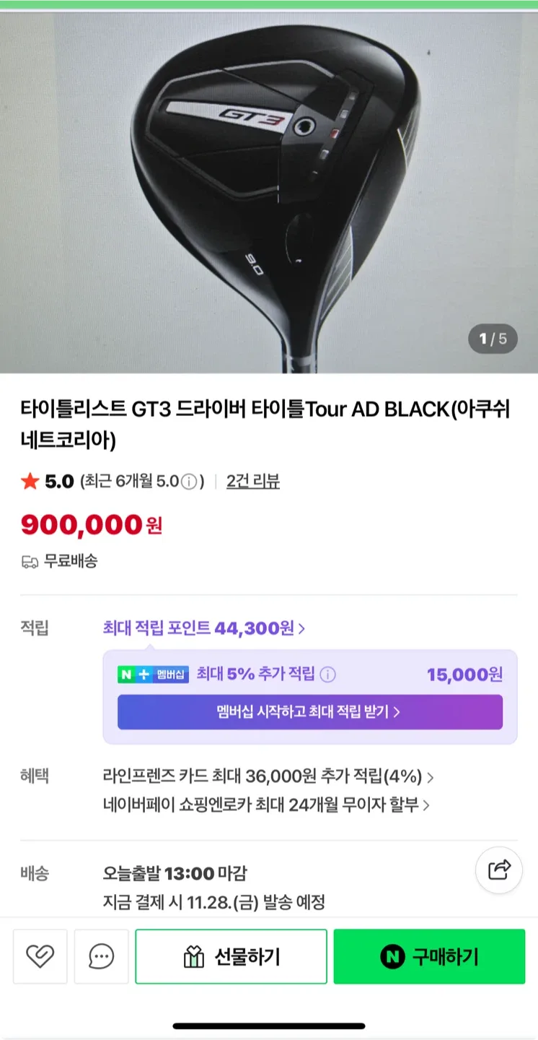Tap the red star rating icon
The width and height of the screenshot is (538, 1040).
(30, 481)
